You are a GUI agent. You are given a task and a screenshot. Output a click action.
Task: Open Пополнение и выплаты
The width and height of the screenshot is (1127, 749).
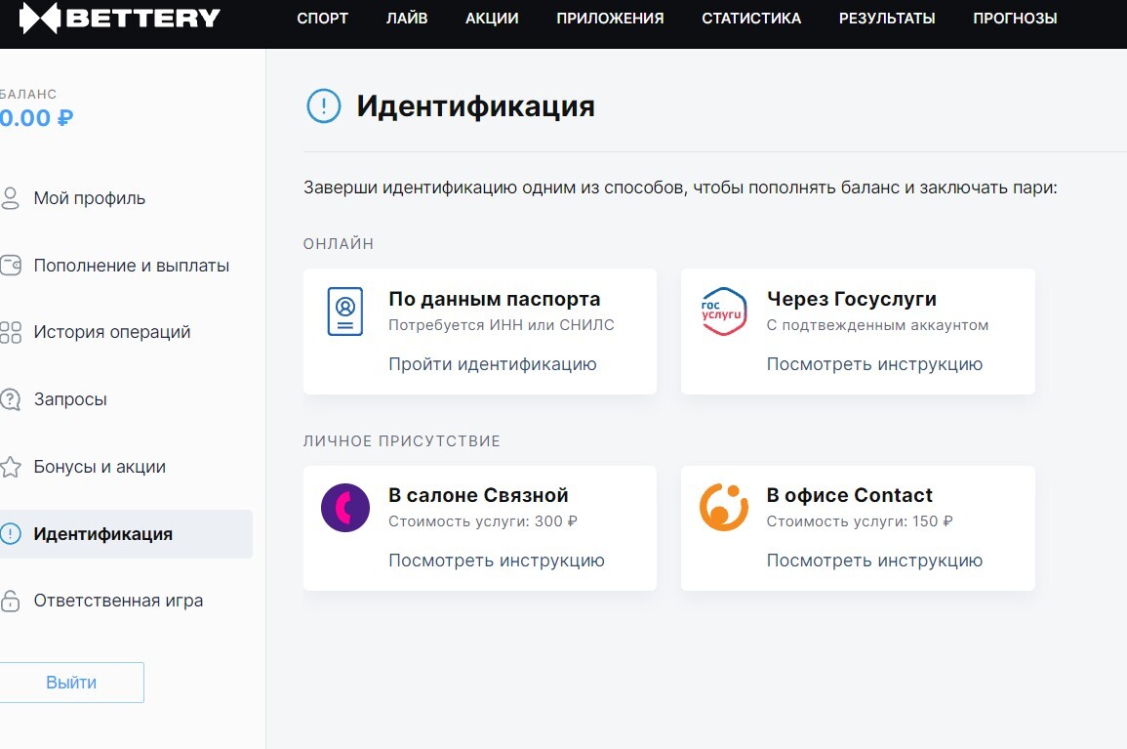click(x=132, y=266)
